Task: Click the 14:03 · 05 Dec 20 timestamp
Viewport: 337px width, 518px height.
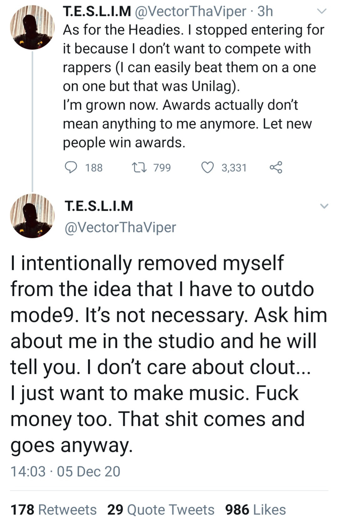Action: point(65,471)
